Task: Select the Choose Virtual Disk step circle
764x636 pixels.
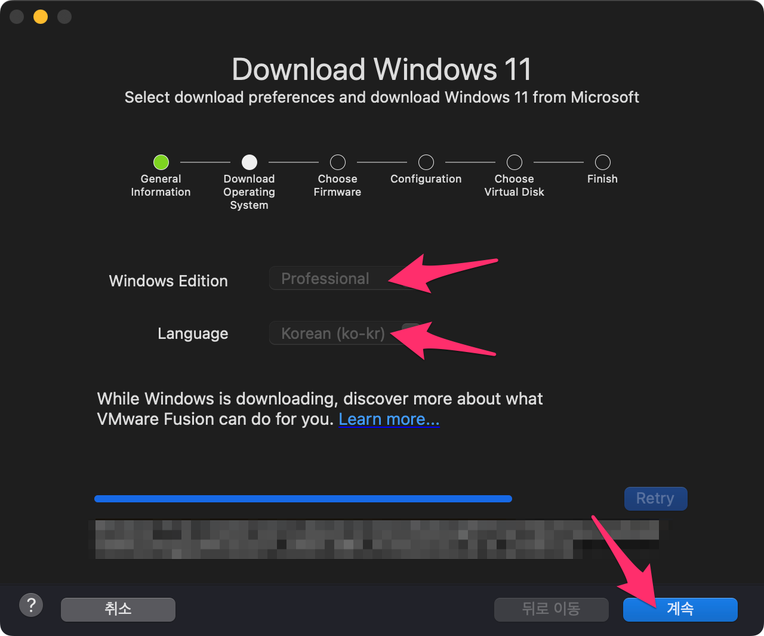Action: pyautogui.click(x=515, y=162)
